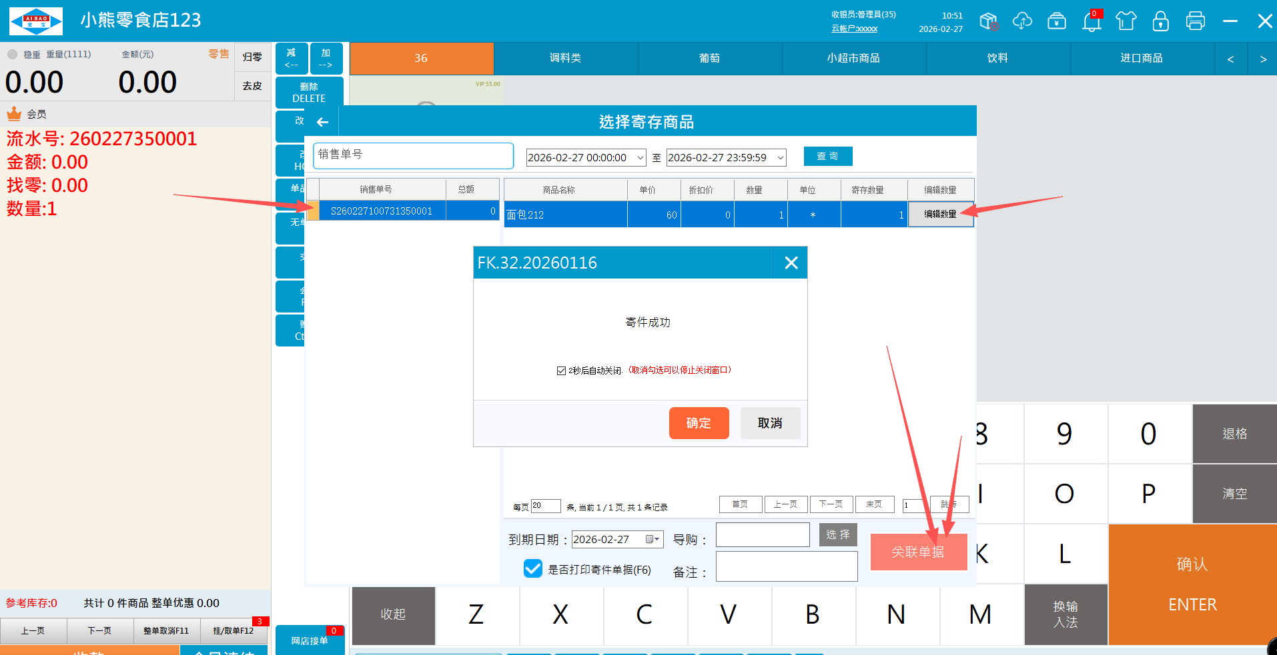Uncheck the 2秒后自动关闭 checkbox
The image size is (1277, 655).
[x=561, y=370]
